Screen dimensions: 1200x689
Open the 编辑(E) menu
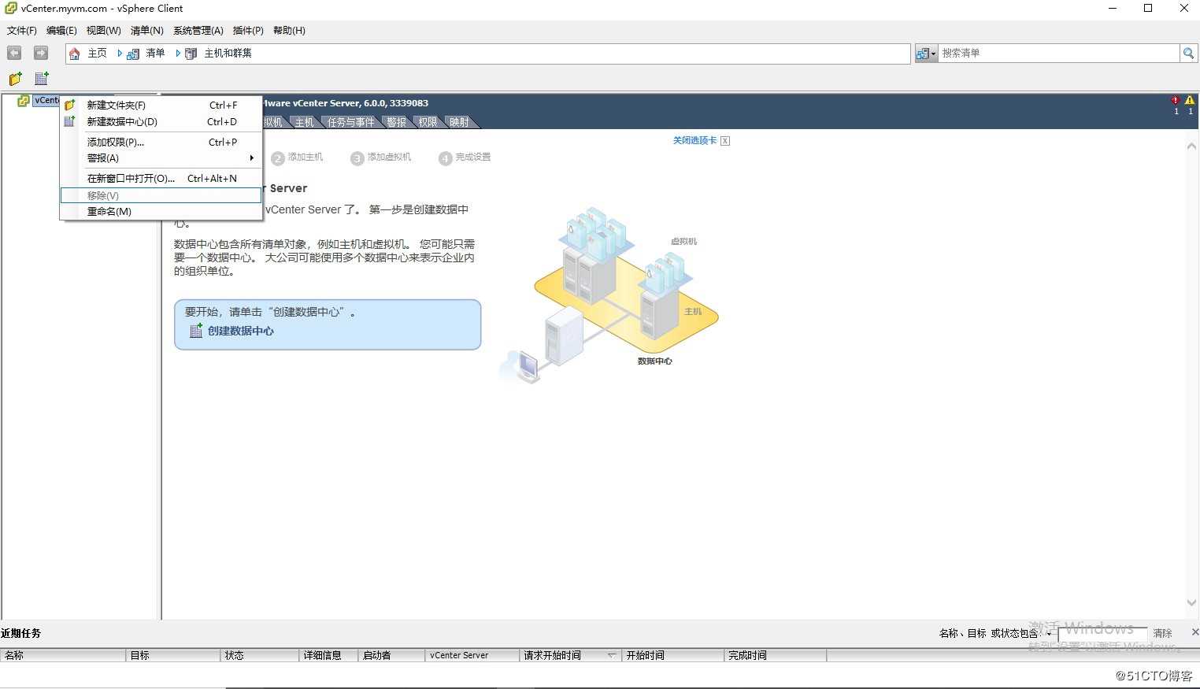click(61, 31)
